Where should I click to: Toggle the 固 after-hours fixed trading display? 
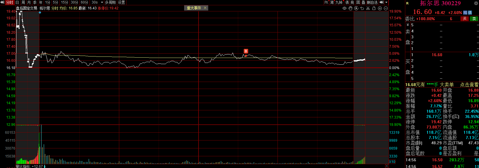pyautogui.click(x=358, y=2)
